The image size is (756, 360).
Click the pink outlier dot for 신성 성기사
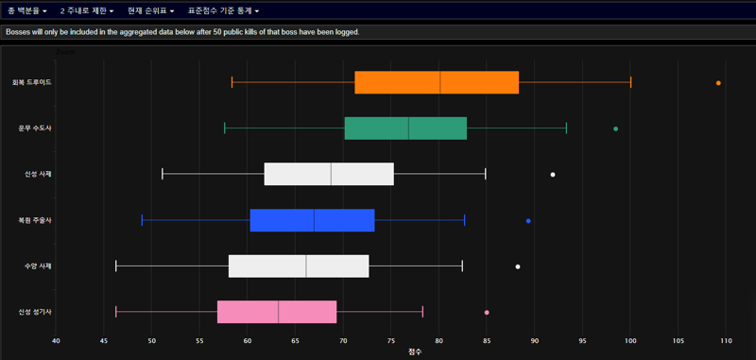click(487, 313)
